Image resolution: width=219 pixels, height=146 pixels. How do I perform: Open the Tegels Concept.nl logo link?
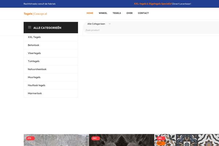pyautogui.click(x=35, y=14)
